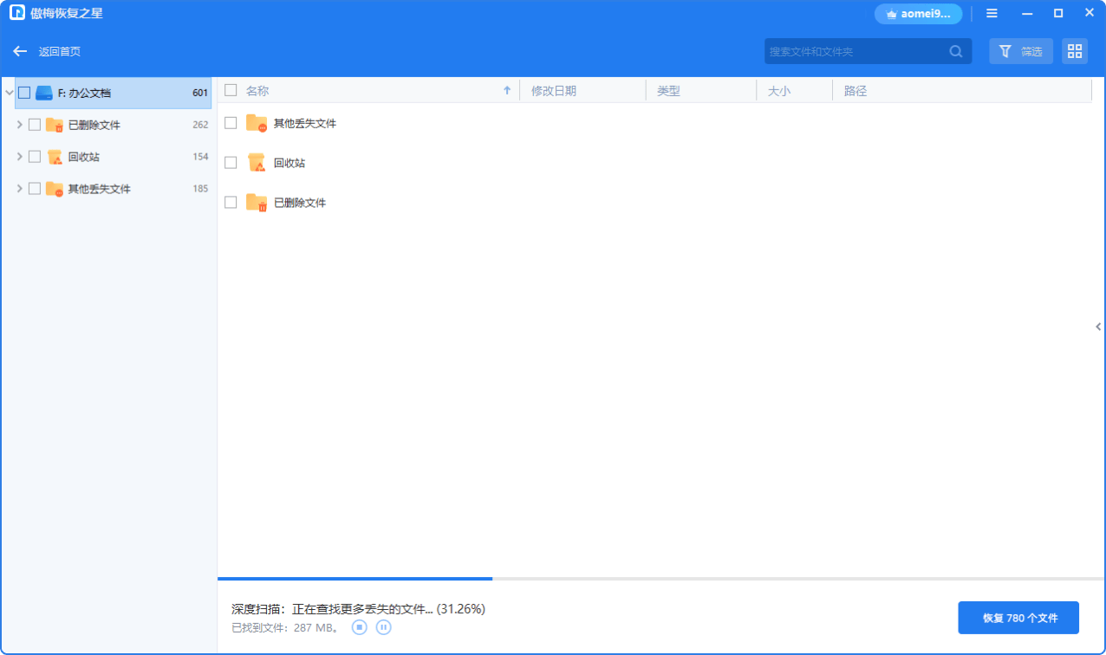This screenshot has width=1106, height=655.
Task: Expand the 其他丢失文件 tree node
Action: [19, 189]
